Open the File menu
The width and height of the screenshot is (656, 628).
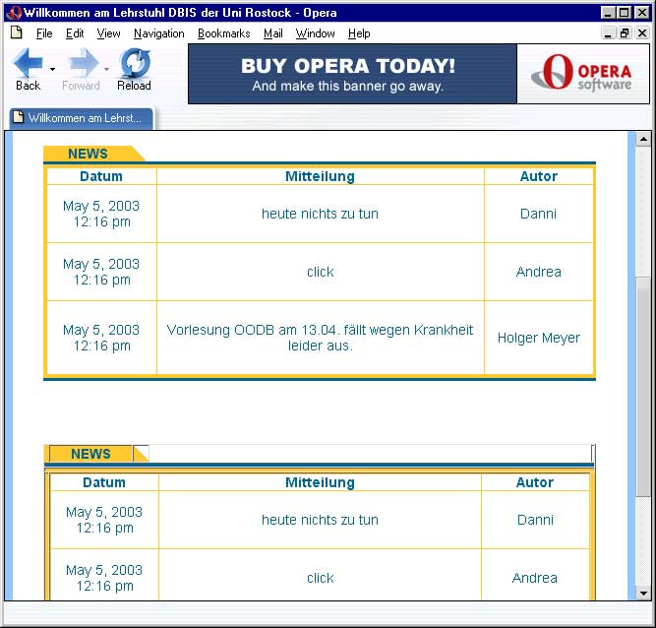click(x=44, y=33)
